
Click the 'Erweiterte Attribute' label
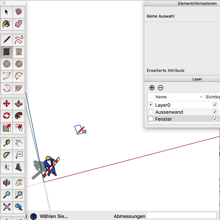(x=166, y=70)
